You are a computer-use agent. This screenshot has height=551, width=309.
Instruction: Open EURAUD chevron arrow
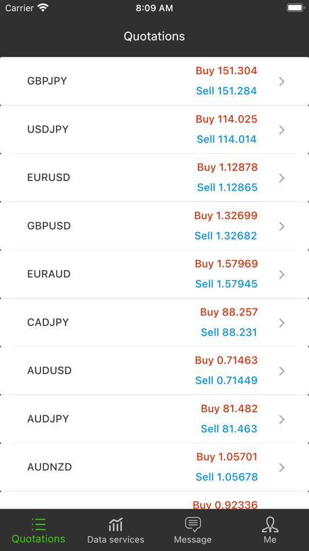pos(282,274)
